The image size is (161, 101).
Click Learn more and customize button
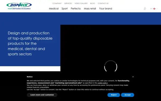pos(42,95)
